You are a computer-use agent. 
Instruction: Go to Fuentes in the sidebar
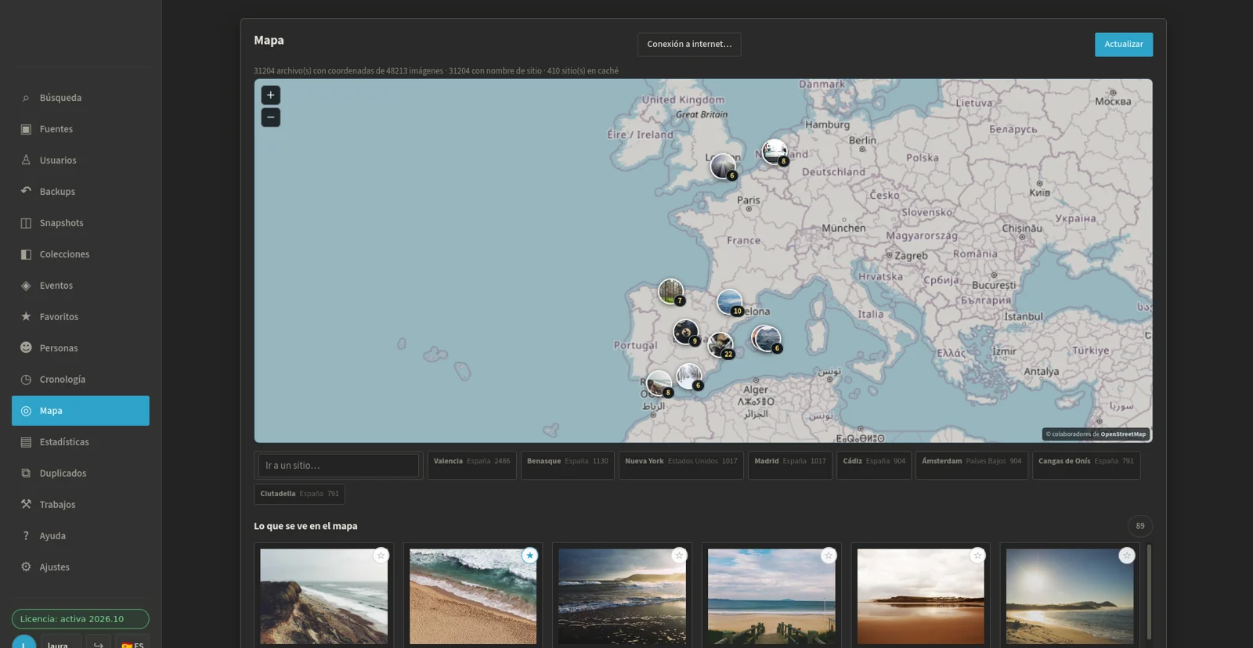(81, 129)
